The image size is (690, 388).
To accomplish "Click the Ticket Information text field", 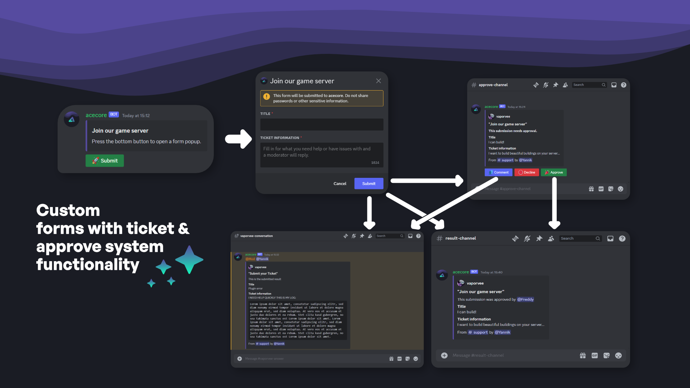I will [322, 155].
